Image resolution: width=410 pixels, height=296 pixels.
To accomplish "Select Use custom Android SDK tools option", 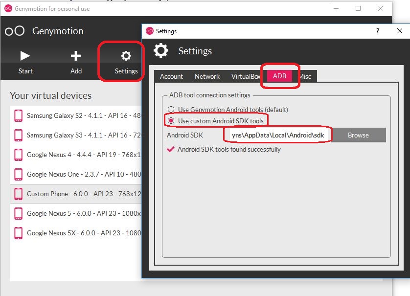I will pyautogui.click(x=215, y=121).
